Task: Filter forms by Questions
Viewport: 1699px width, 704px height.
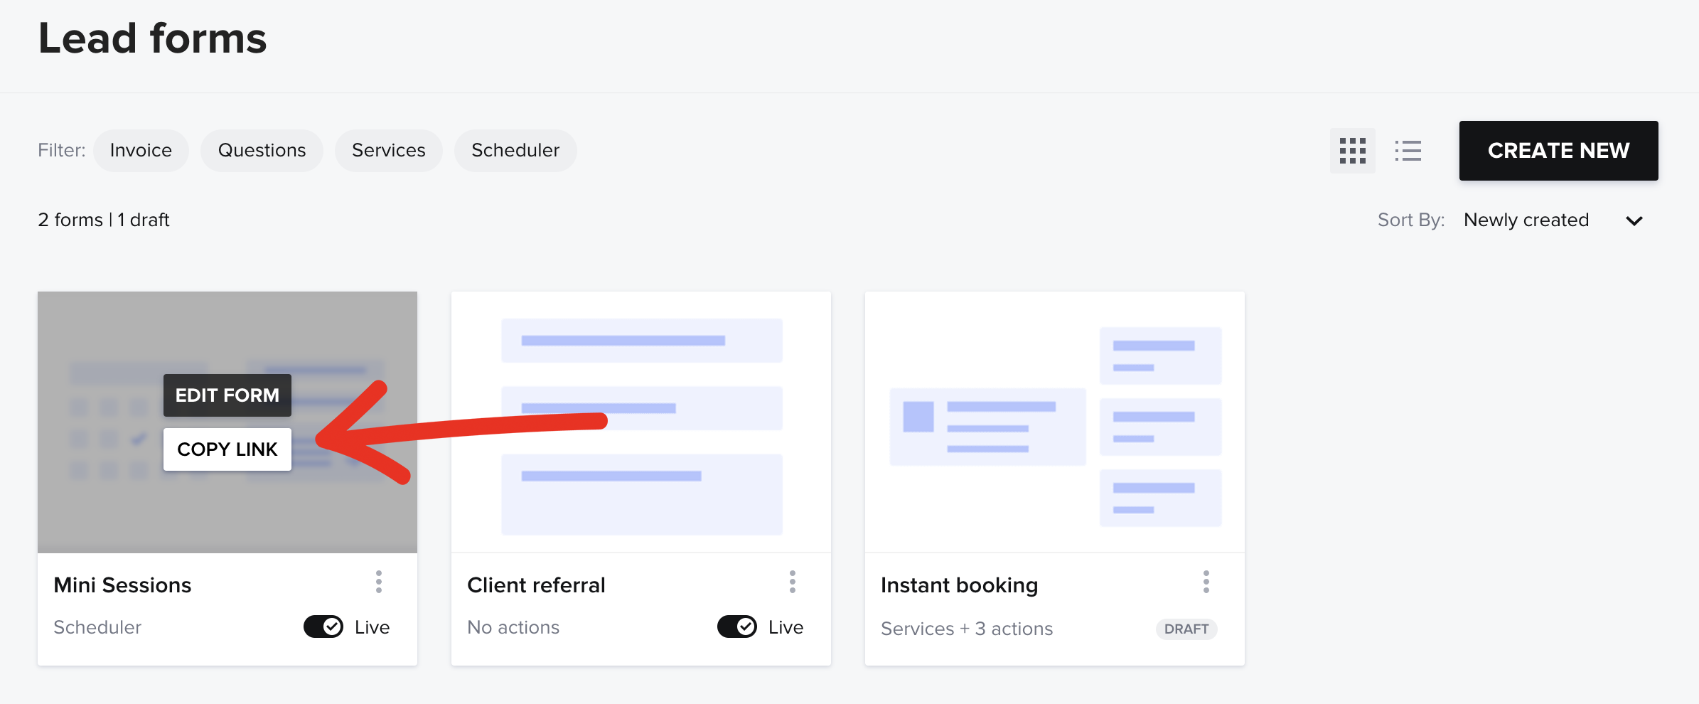Action: tap(262, 150)
